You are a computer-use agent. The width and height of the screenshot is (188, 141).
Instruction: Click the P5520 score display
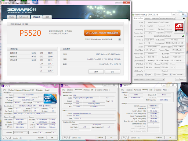click(x=30, y=33)
